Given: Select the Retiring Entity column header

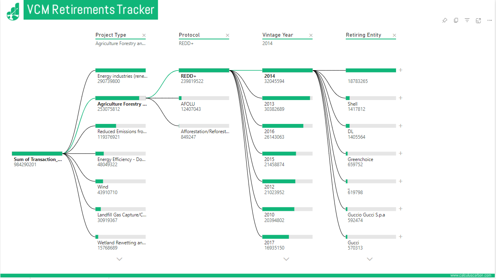Looking at the screenshot, I should click(x=364, y=35).
